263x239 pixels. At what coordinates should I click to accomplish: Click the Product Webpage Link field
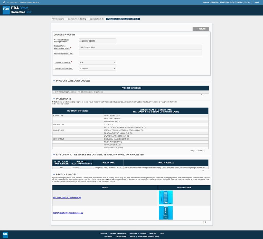pyautogui.click(x=140, y=53)
